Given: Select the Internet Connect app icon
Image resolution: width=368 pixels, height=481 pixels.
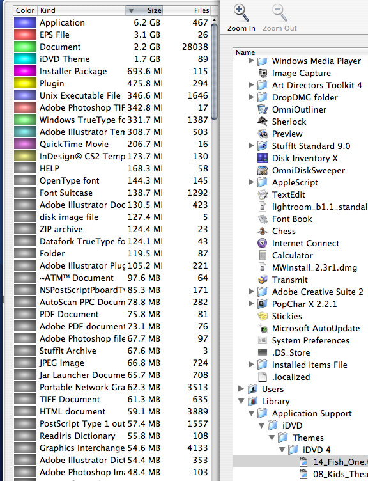Looking at the screenshot, I should 263,243.
